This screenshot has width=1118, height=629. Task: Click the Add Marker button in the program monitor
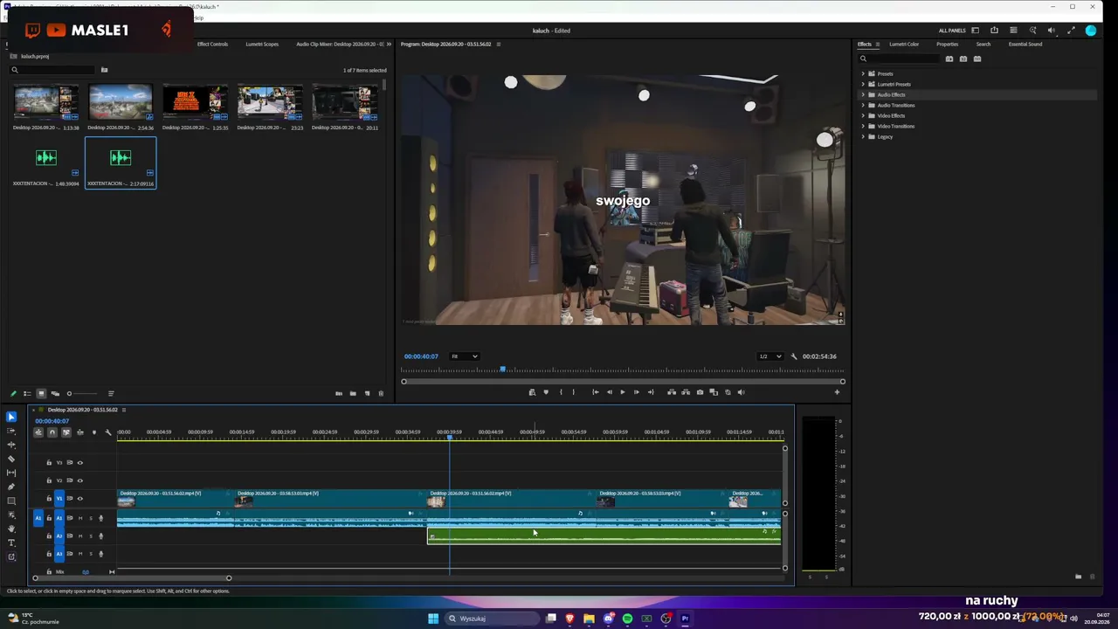546,392
